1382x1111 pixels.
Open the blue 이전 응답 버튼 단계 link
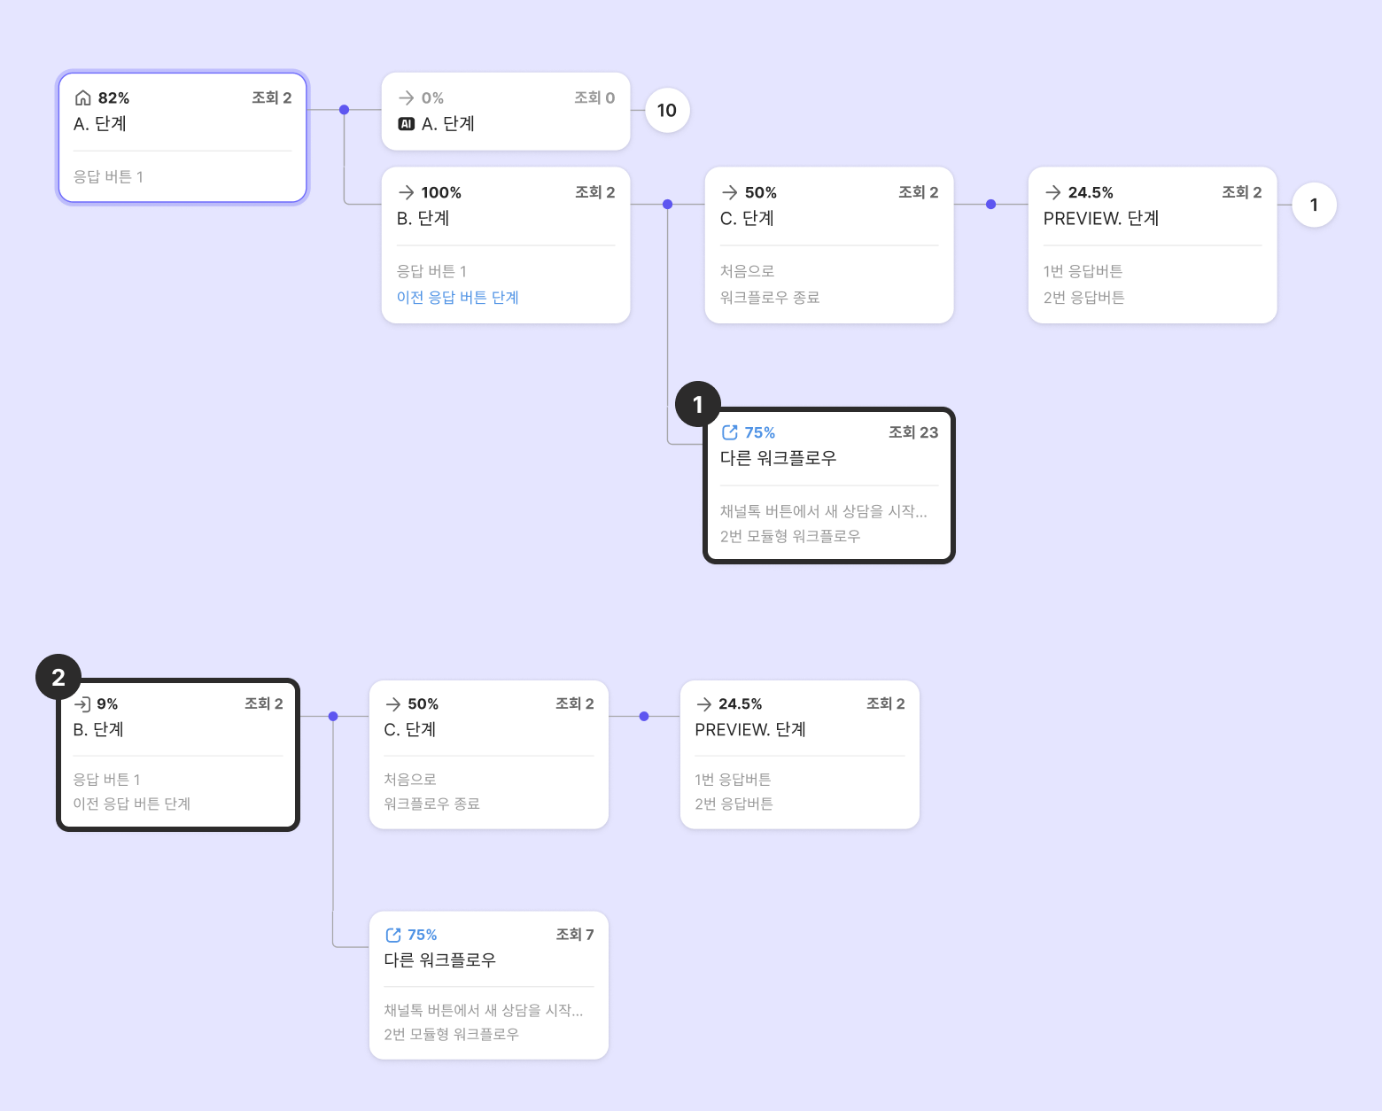[457, 298]
